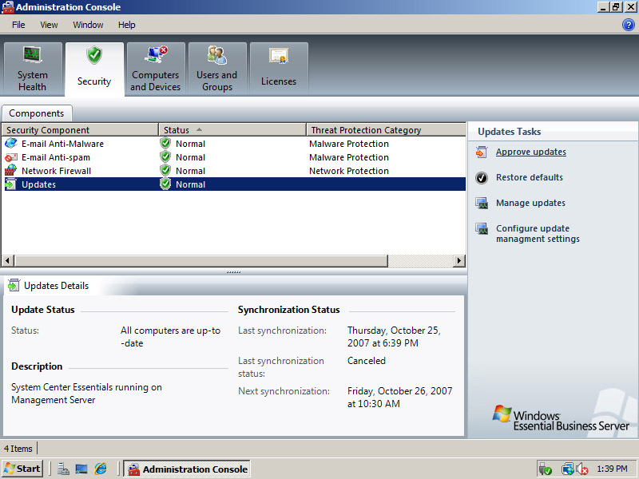Click green shield in E-mail Anti-Malware row
Screen dimensions: 639x479
point(165,144)
